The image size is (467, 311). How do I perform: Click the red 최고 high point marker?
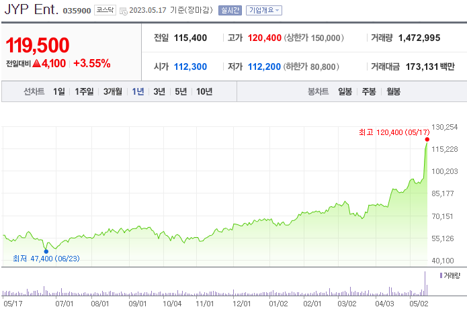427,139
